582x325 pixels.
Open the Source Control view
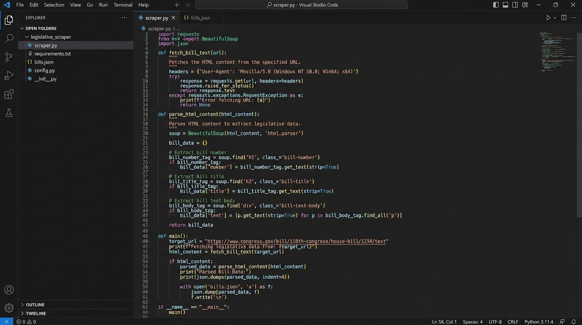point(9,57)
